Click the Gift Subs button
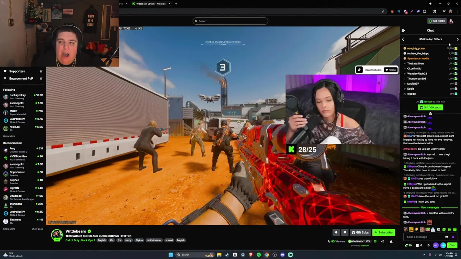 360,232
